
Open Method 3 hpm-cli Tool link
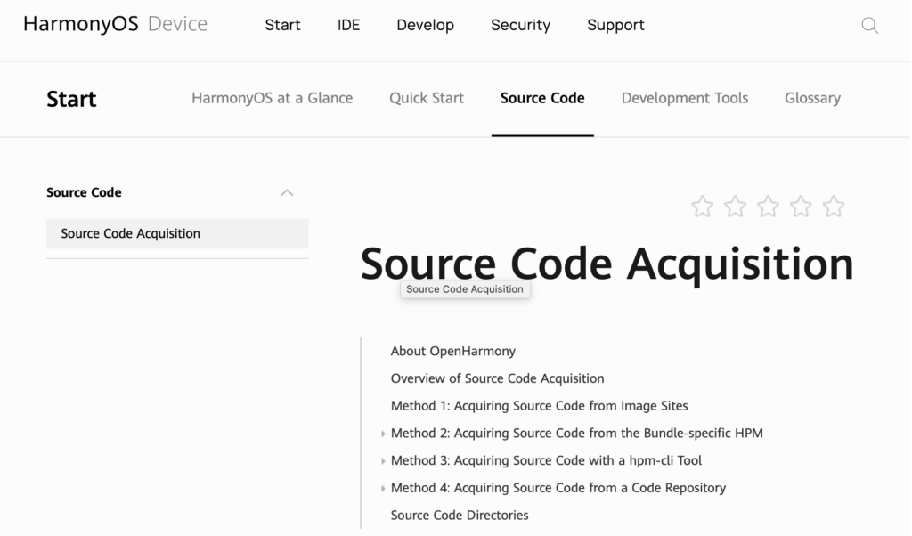pyautogui.click(x=546, y=460)
